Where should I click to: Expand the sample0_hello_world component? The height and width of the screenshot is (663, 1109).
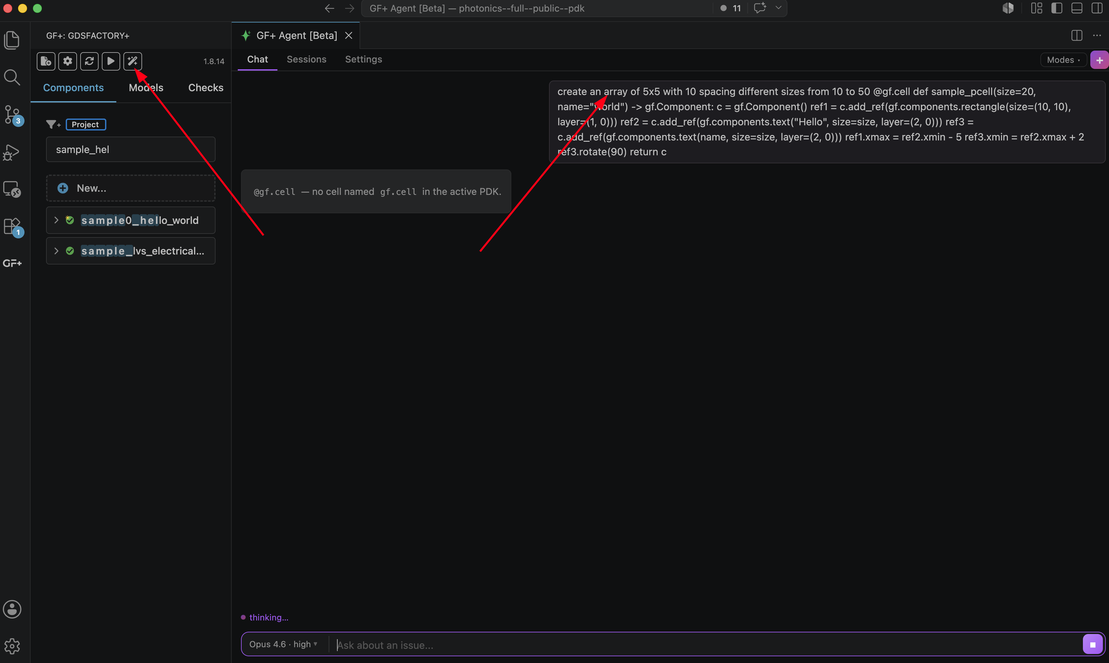point(56,220)
